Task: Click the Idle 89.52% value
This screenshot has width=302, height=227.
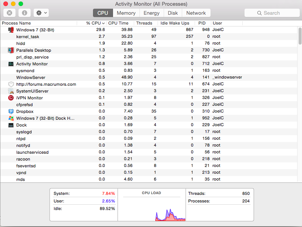Action: [107, 208]
